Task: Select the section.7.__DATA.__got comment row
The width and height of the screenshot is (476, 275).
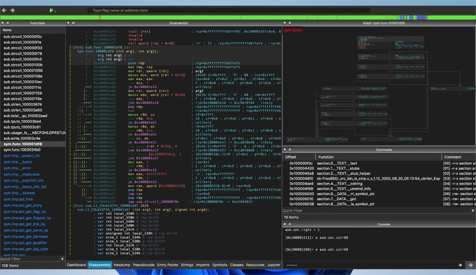Action: coord(379,199)
